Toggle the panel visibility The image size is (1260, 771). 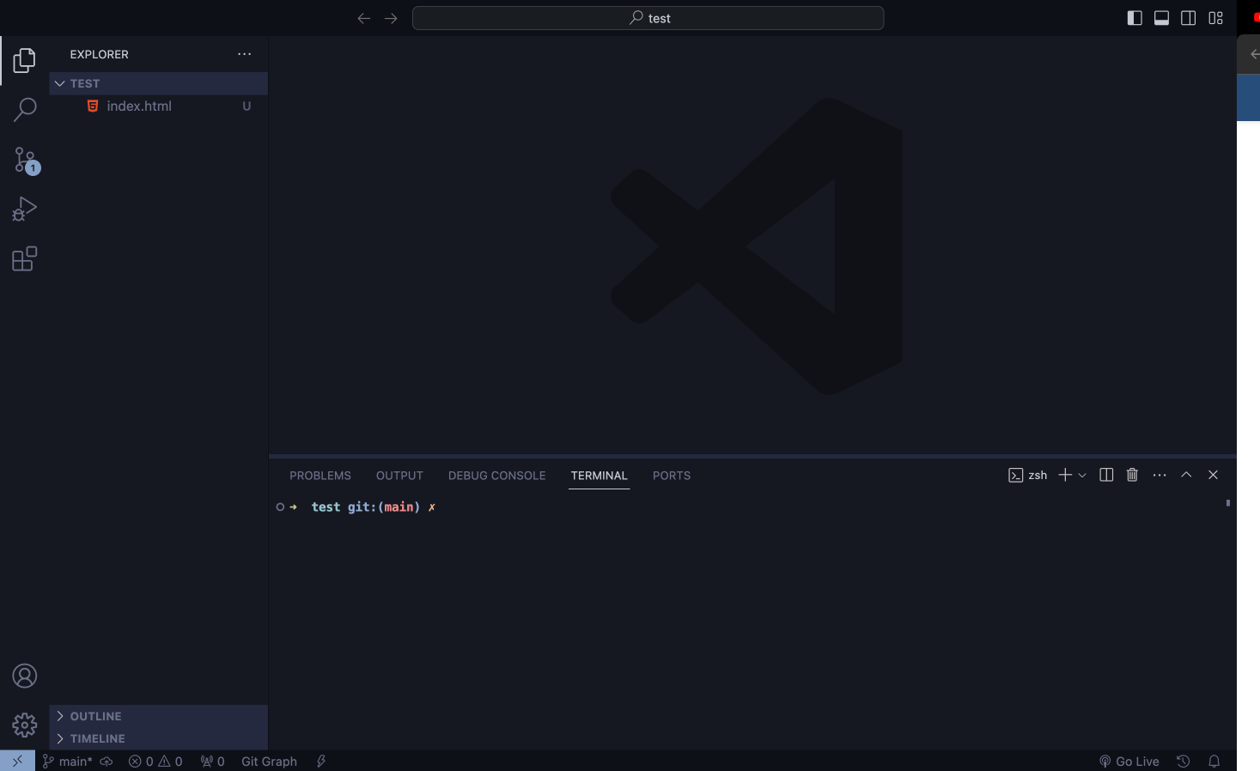pos(1161,17)
